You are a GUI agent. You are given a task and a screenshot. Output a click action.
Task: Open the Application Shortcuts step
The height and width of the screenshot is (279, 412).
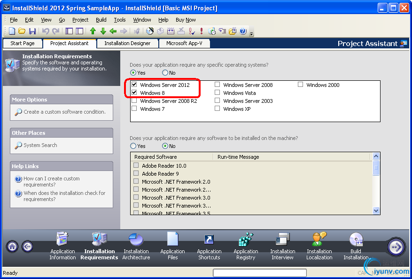(x=209, y=246)
